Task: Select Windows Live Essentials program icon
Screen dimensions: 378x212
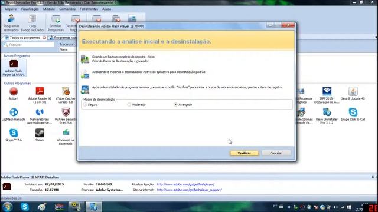Action: coord(66,137)
